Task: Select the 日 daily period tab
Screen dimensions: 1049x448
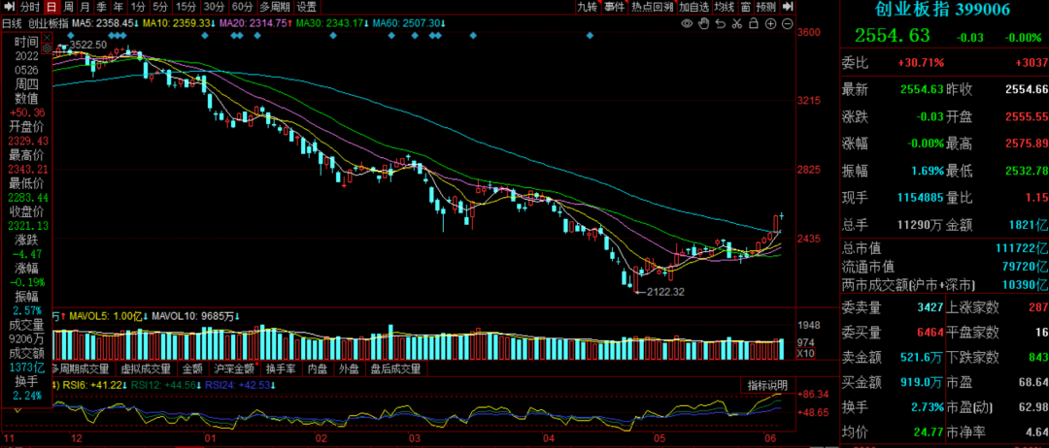Action: click(x=52, y=8)
